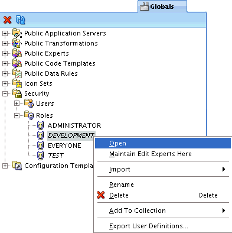Expand the Public Code Templates node
This screenshot has height=233, width=232.
(x=5, y=63)
